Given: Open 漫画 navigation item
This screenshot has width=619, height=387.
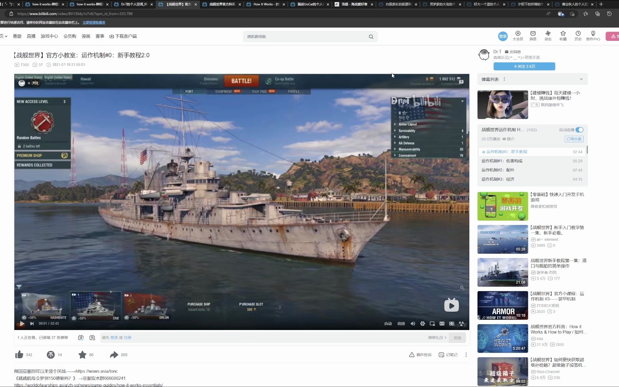Looking at the screenshot, I should point(86,36).
